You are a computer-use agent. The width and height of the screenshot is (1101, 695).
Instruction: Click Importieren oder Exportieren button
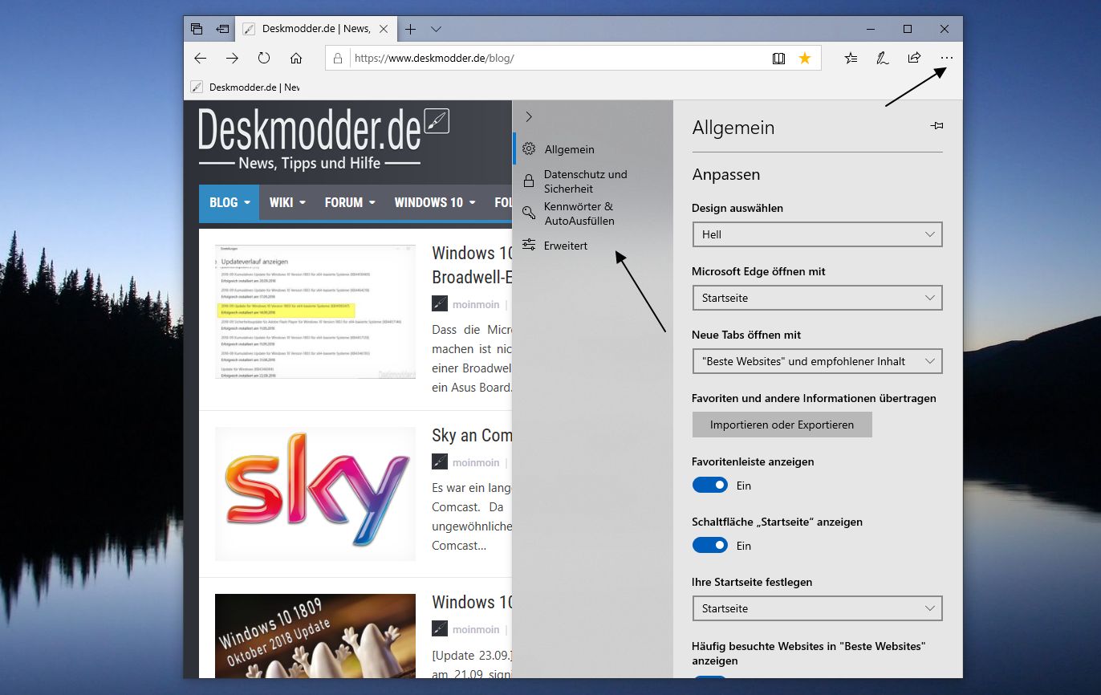782,425
